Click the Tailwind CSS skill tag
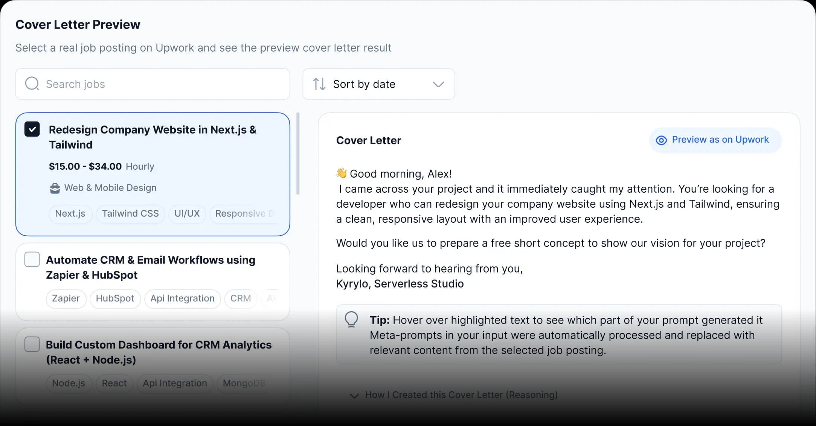 pos(130,214)
